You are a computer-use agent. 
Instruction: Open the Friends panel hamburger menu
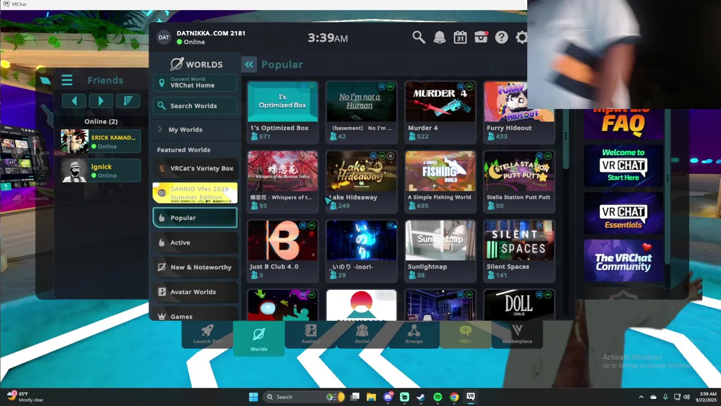pos(67,80)
